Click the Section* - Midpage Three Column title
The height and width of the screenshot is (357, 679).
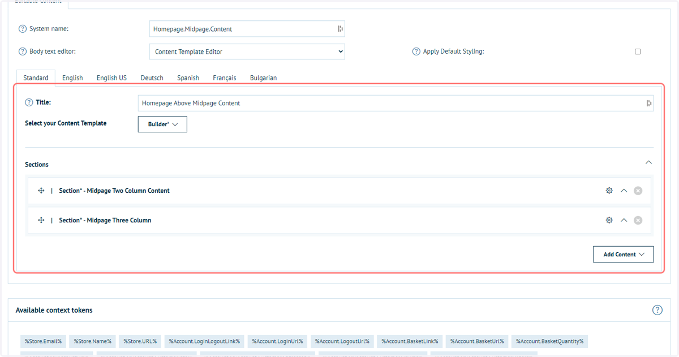click(105, 220)
